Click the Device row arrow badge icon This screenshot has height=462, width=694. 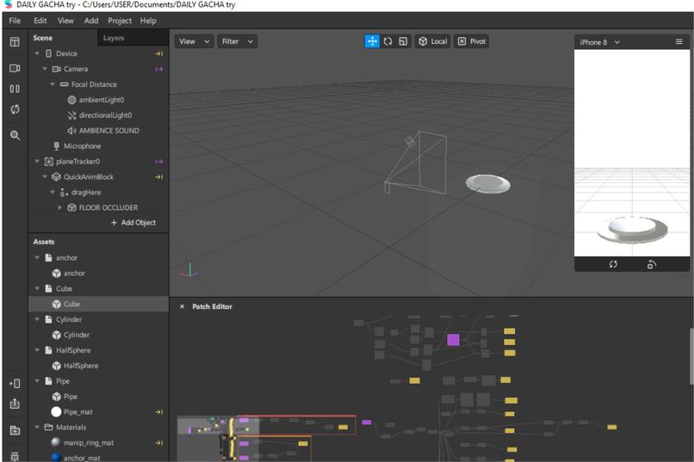click(159, 53)
